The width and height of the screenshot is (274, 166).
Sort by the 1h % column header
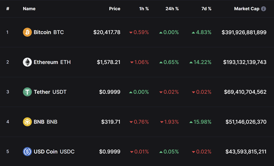point(144,9)
